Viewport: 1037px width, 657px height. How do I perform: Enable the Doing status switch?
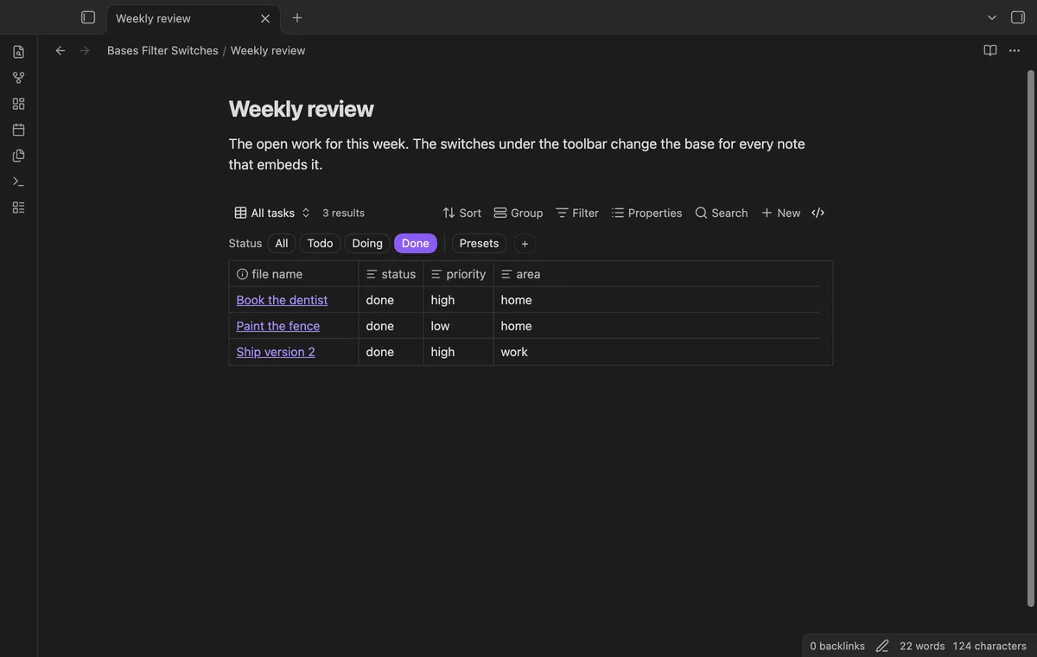367,244
